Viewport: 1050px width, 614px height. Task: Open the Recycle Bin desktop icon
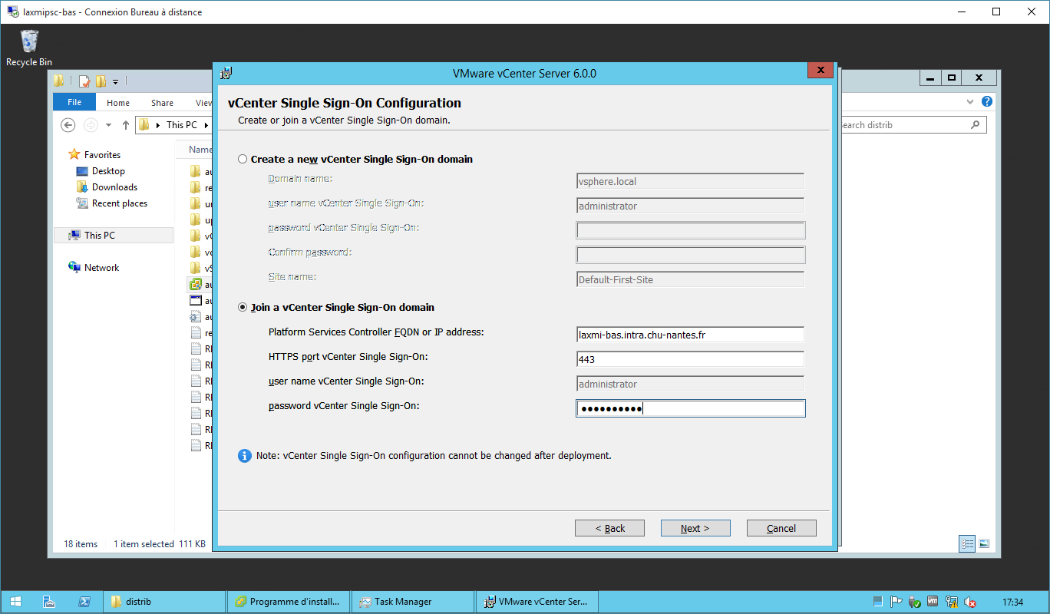29,46
